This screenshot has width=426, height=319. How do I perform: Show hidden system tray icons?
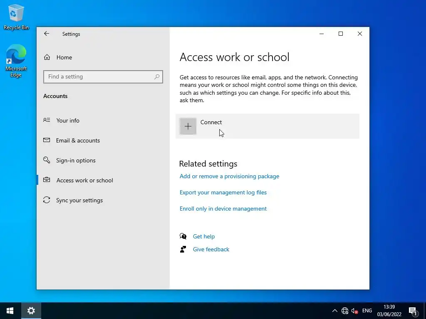point(335,311)
